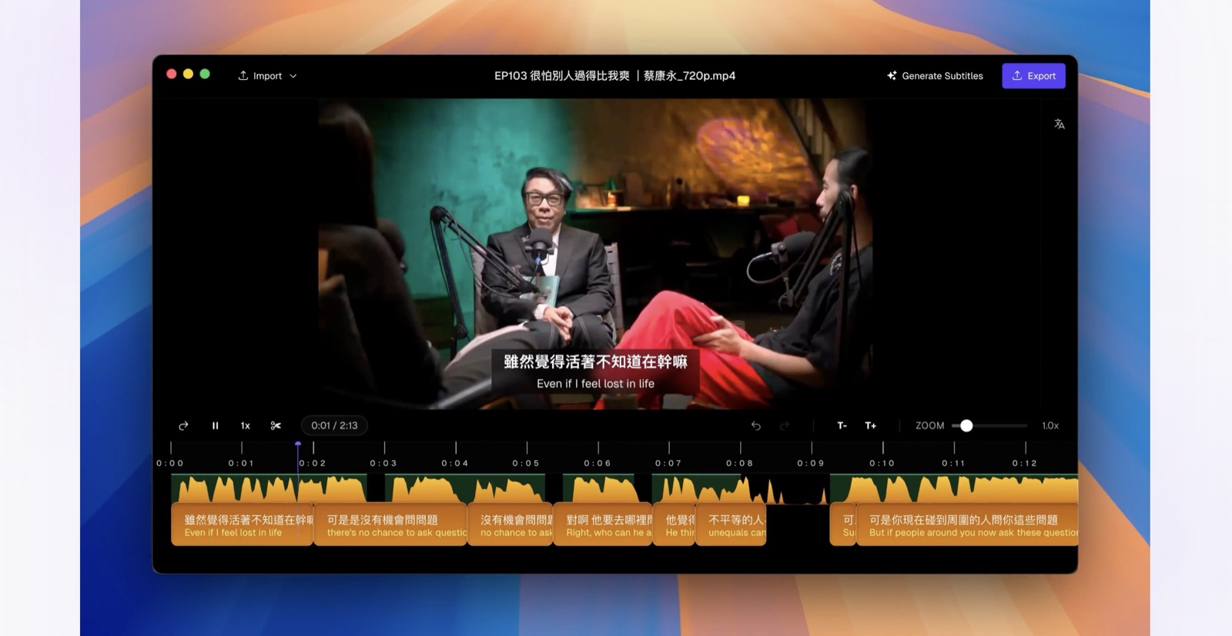Select the 'Even if I feel lost in life' subtitle clip
Viewport: 1232px width, 636px height.
(x=242, y=525)
